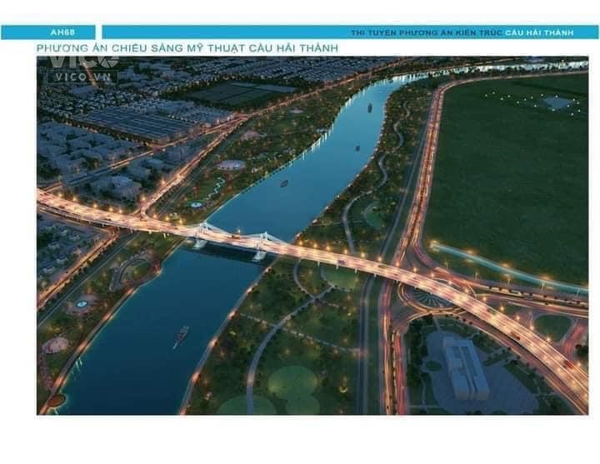Click the header text 'THI TUYỂN PHƯƠNG ÁN KIẾN TRÚC CẦU HẢI THÀNH'
The image size is (600, 464).
(462, 32)
